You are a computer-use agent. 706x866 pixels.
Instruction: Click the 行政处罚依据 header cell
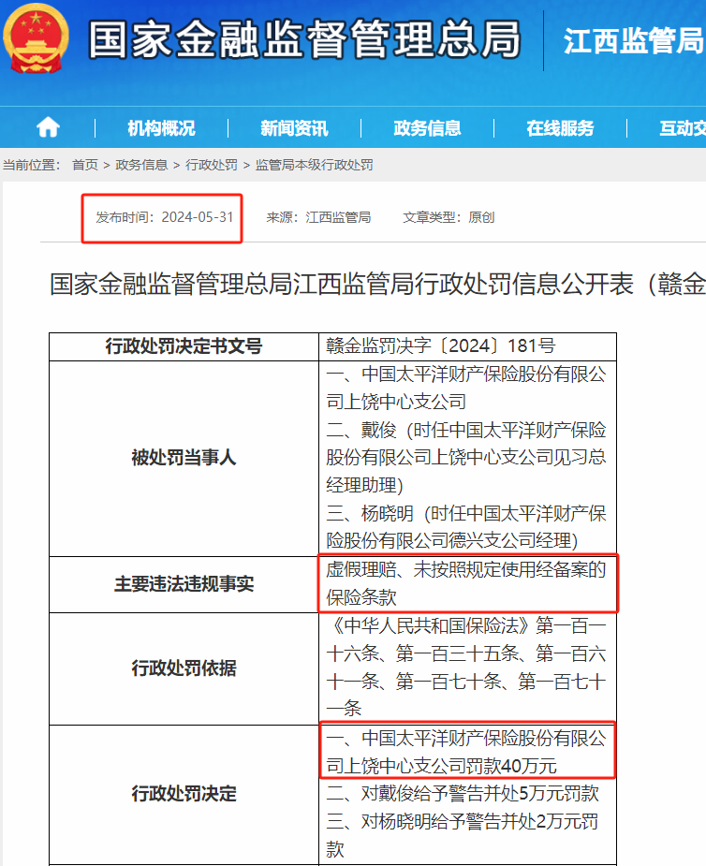184,668
